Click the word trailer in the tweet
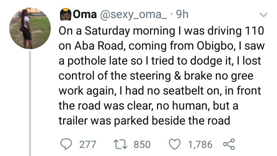 click(75, 121)
